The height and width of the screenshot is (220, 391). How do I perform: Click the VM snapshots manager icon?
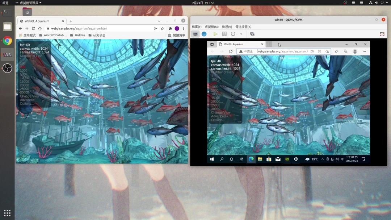click(252, 34)
